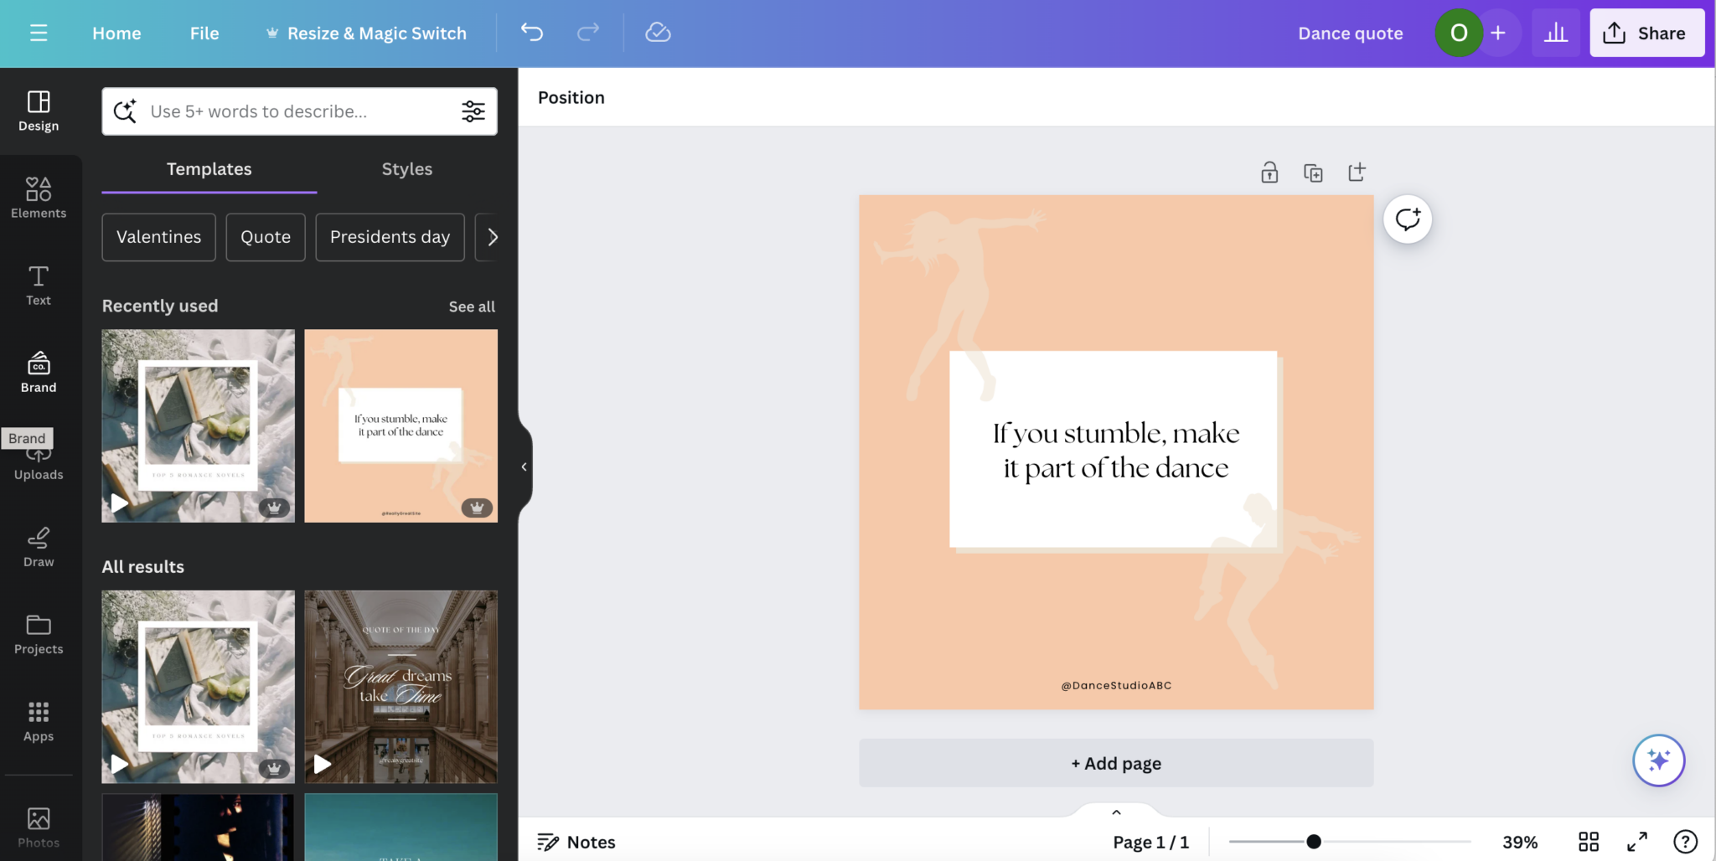The width and height of the screenshot is (1716, 861).
Task: Click the 39% zoom value
Action: [1520, 842]
